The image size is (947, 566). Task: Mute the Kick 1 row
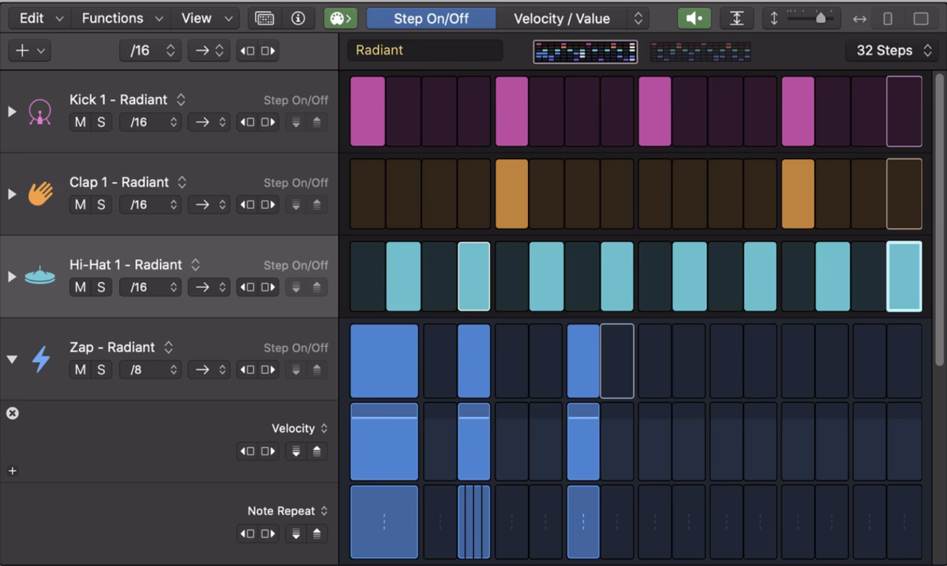pos(80,122)
